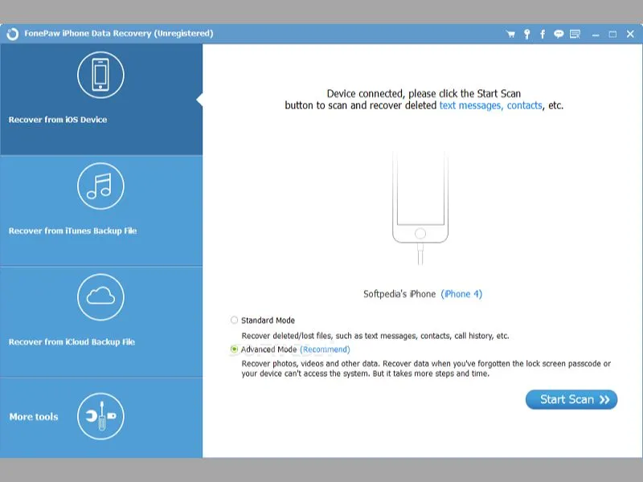This screenshot has height=482, width=643.
Task: Click the Start Scan button
Action: (x=571, y=399)
